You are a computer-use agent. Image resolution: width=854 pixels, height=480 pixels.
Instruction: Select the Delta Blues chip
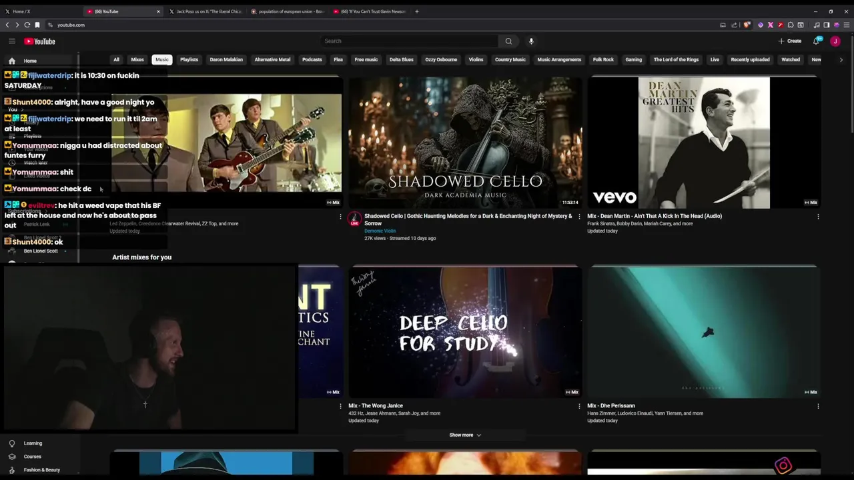[401, 59]
